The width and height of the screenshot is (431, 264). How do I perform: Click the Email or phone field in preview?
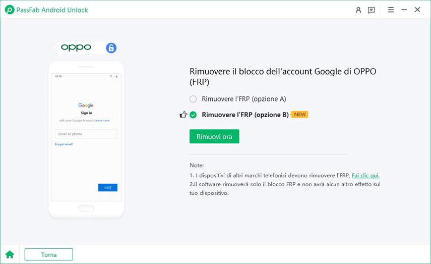pyautogui.click(x=86, y=134)
